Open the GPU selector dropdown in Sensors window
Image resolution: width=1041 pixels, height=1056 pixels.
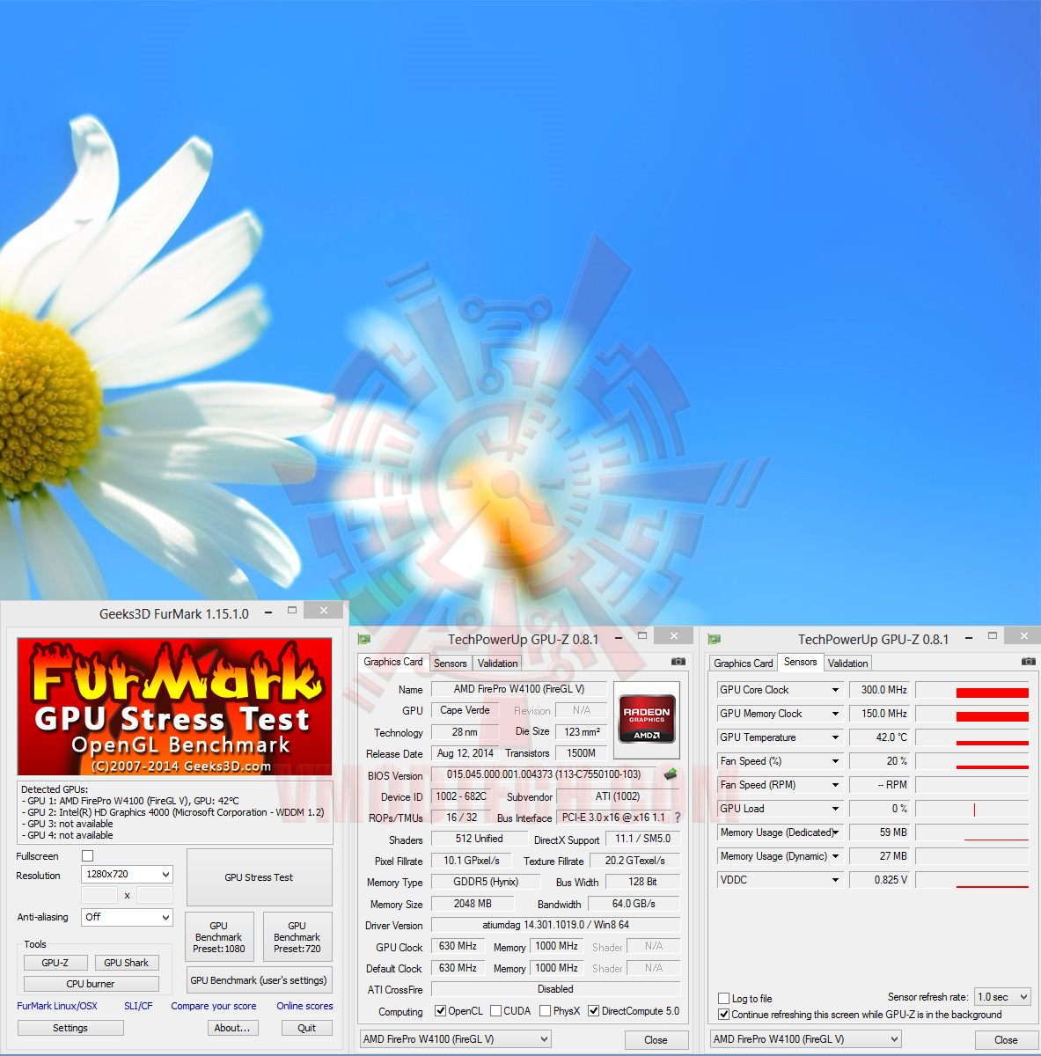(806, 1039)
